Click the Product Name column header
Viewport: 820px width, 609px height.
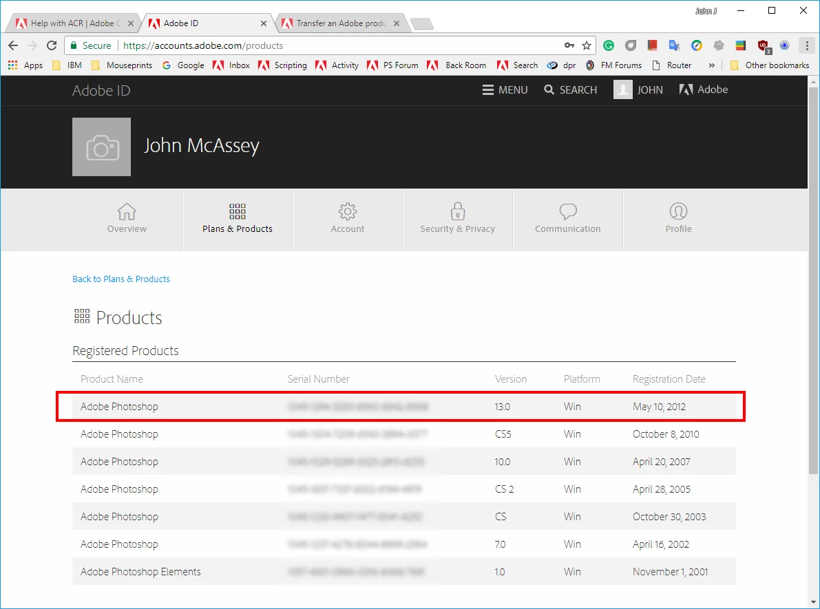click(112, 379)
